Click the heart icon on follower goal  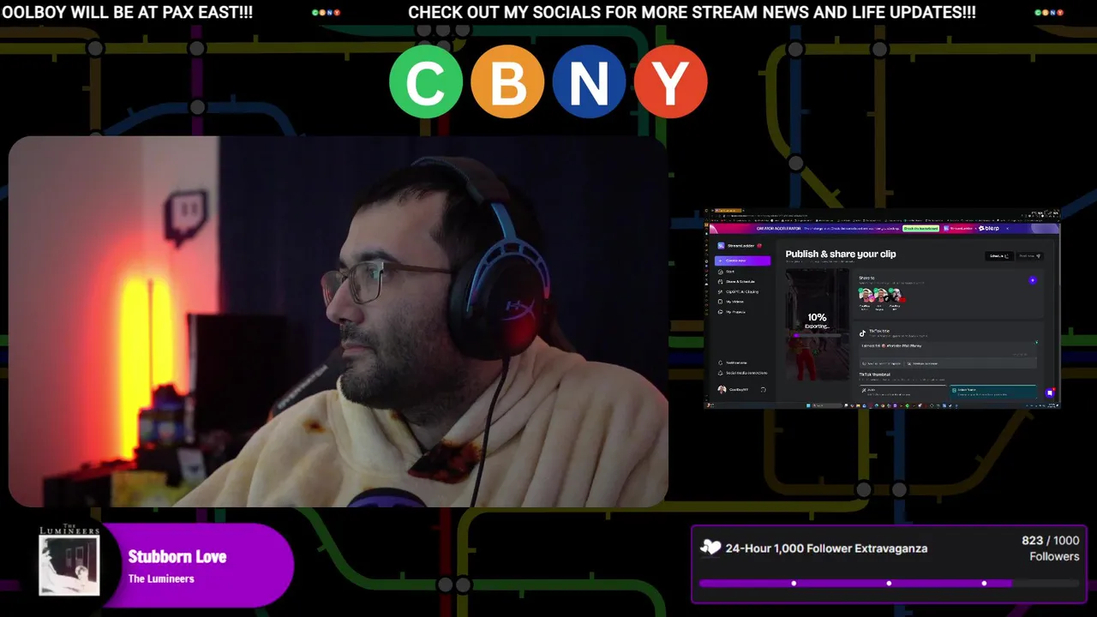click(710, 548)
